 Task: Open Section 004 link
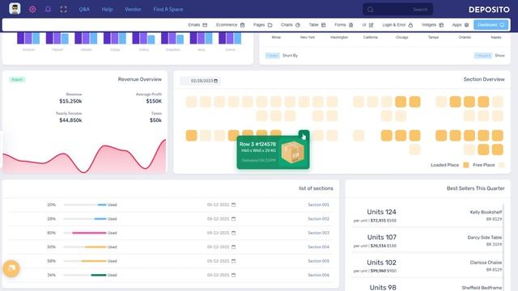(x=318, y=247)
